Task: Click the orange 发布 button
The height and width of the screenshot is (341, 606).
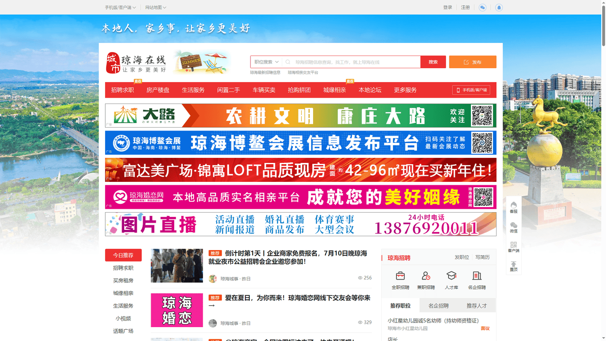Action: (473, 62)
